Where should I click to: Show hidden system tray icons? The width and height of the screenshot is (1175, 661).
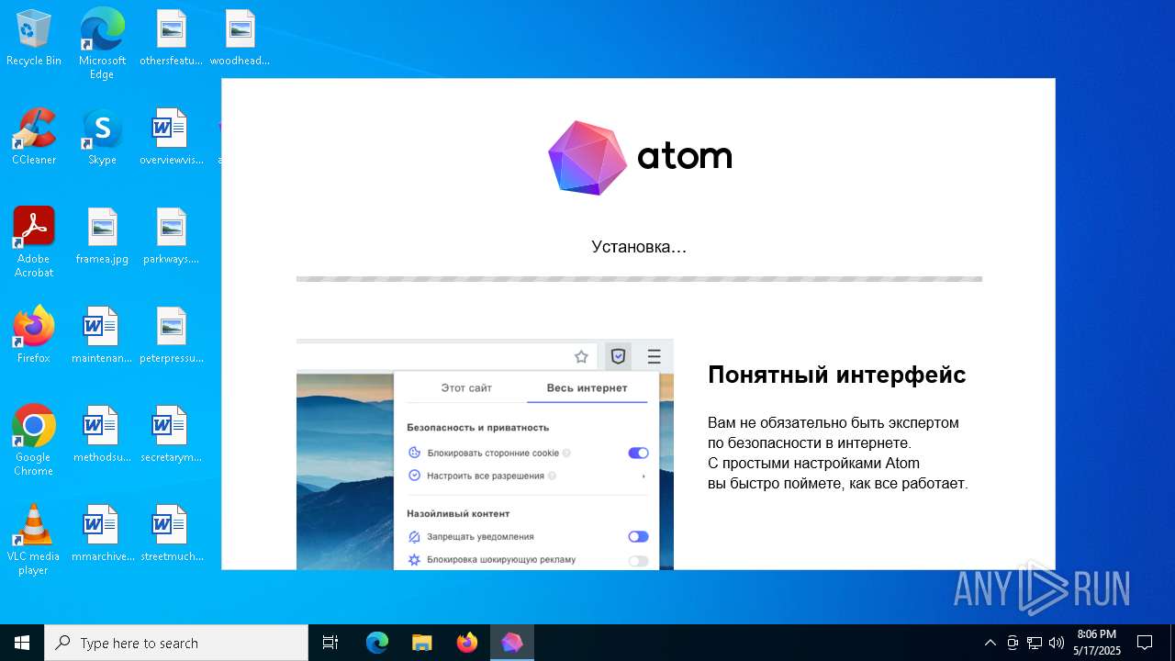pos(990,643)
